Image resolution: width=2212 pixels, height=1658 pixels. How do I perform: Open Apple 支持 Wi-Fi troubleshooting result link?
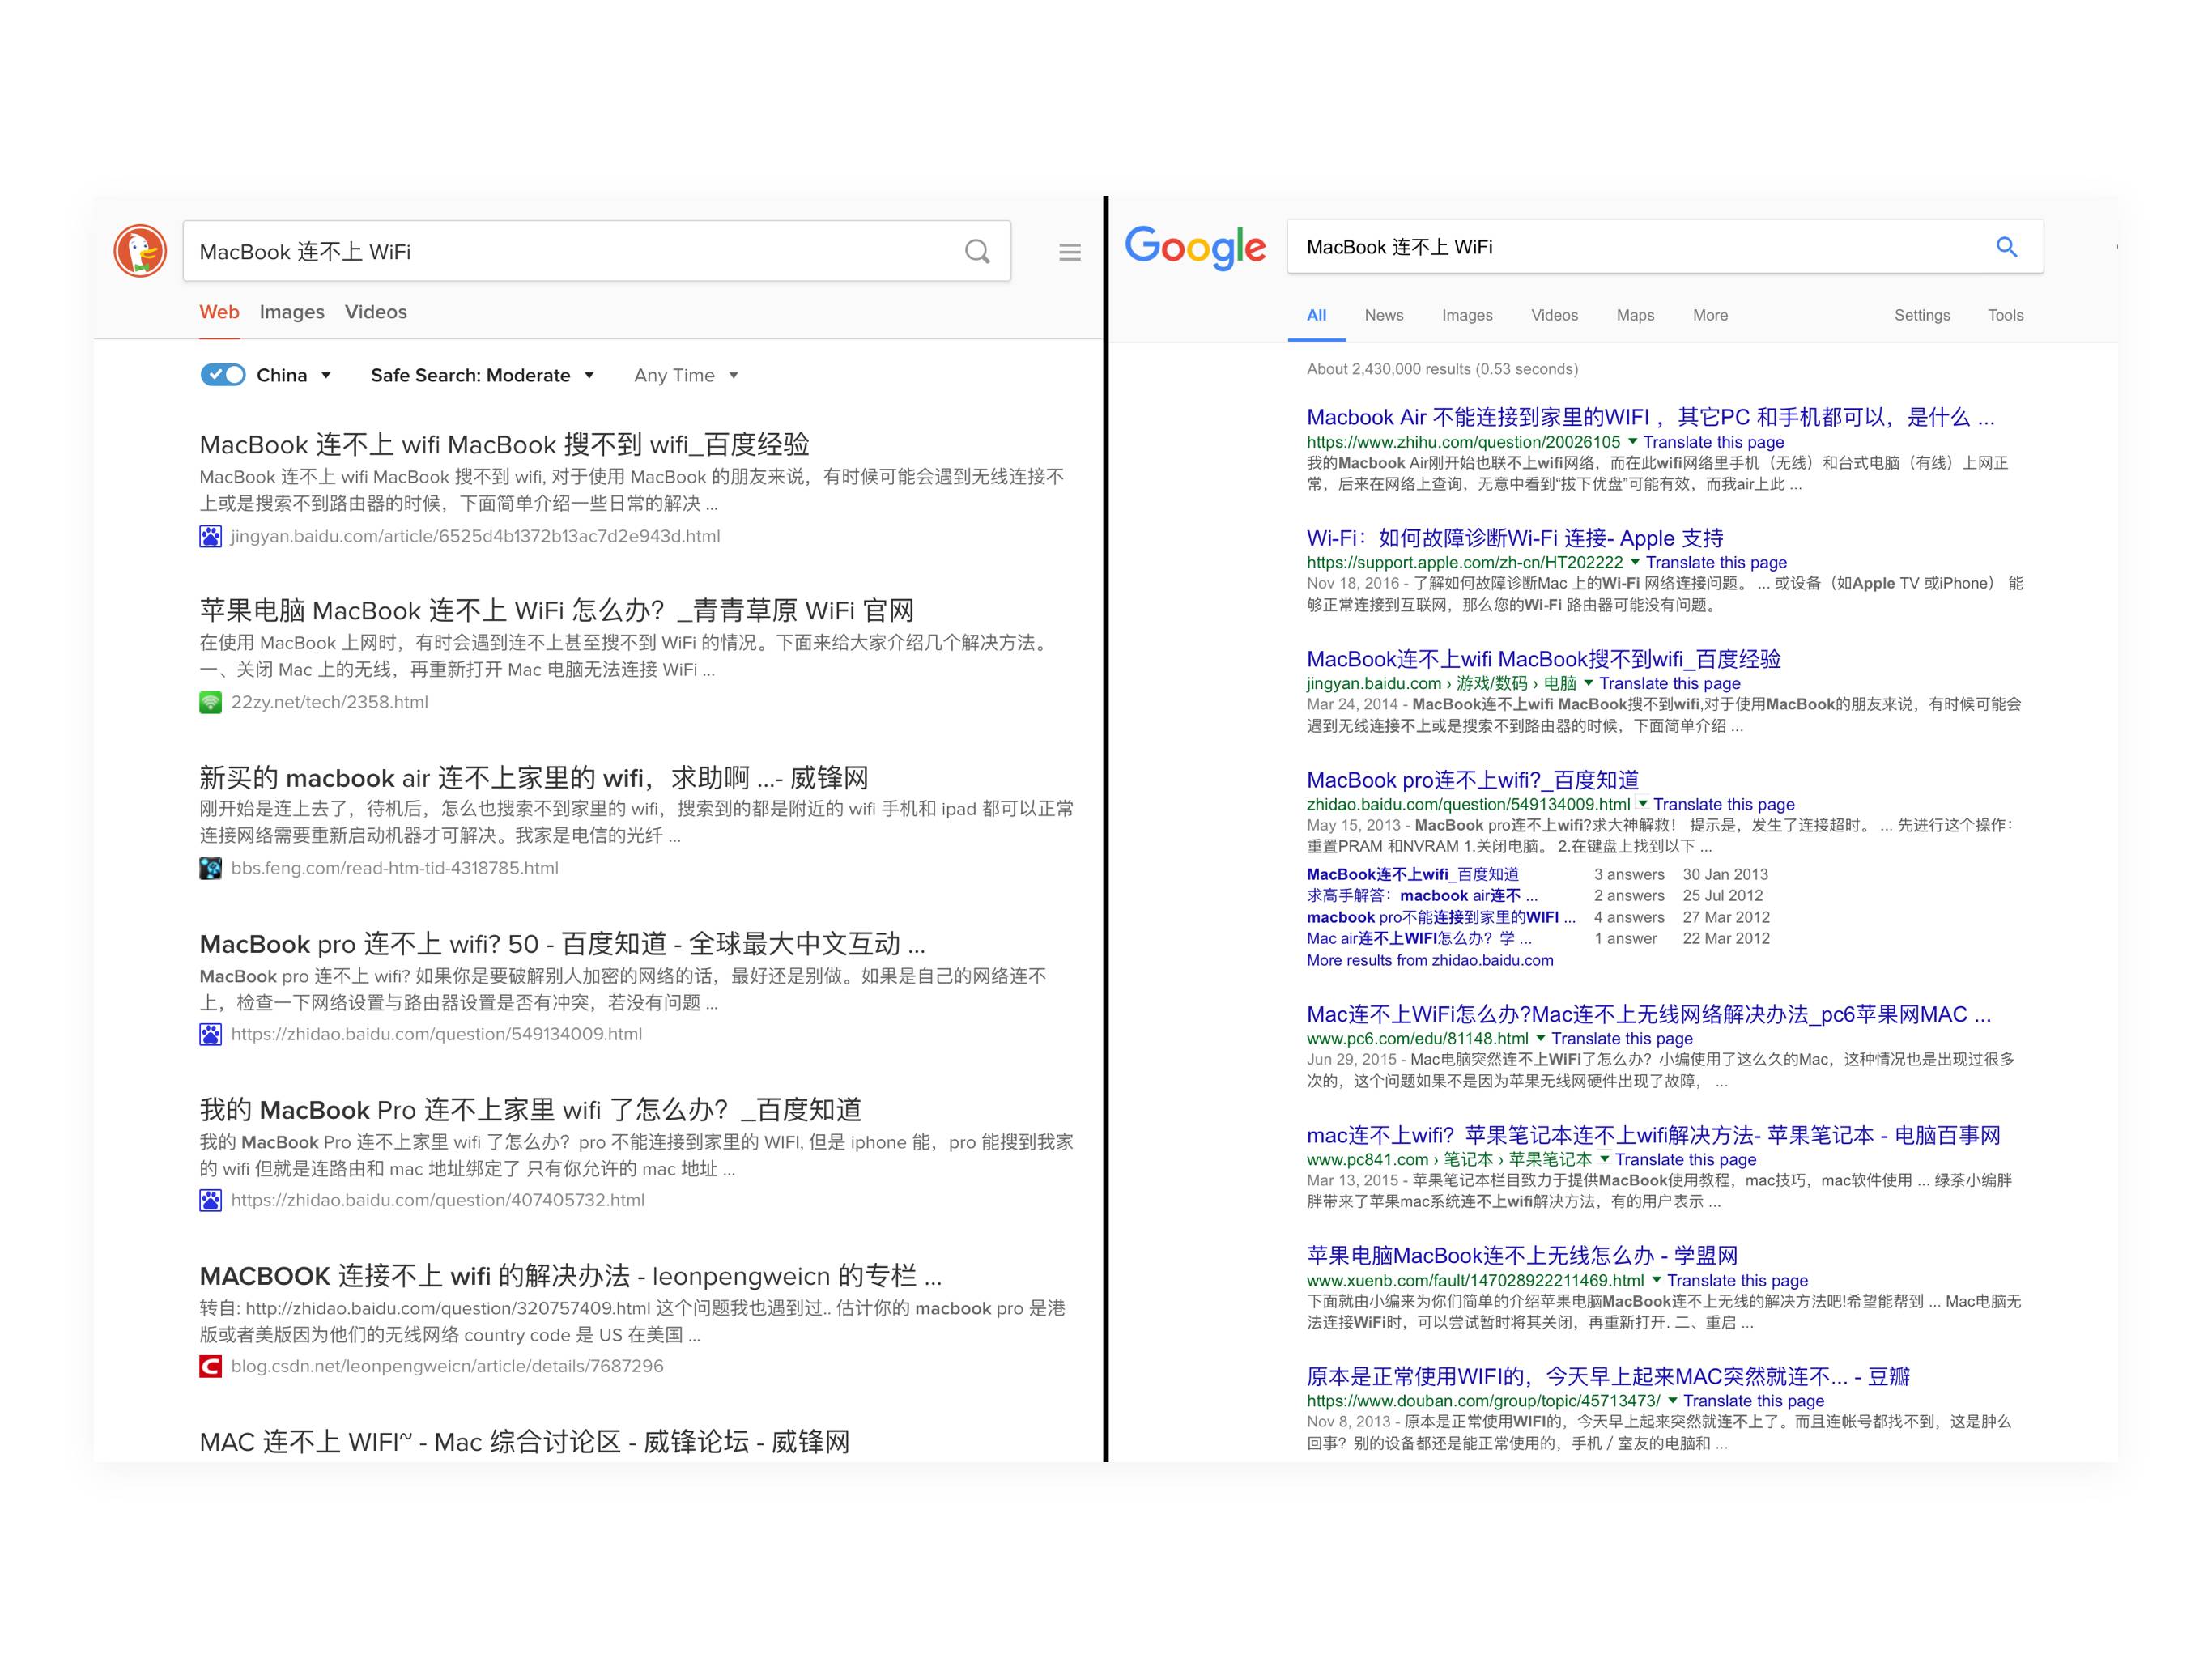(1514, 538)
